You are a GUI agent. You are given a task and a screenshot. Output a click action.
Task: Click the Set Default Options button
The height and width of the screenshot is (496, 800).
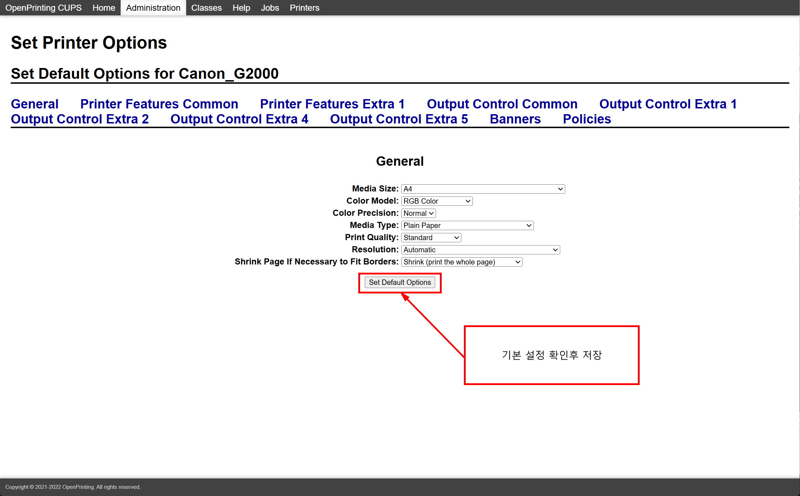point(399,282)
